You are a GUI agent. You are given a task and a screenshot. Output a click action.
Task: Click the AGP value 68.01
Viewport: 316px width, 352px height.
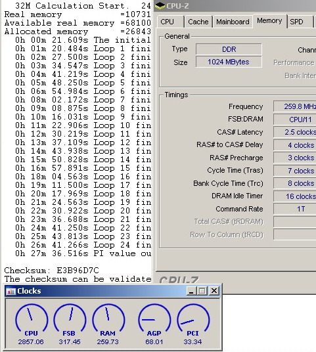coord(154,342)
